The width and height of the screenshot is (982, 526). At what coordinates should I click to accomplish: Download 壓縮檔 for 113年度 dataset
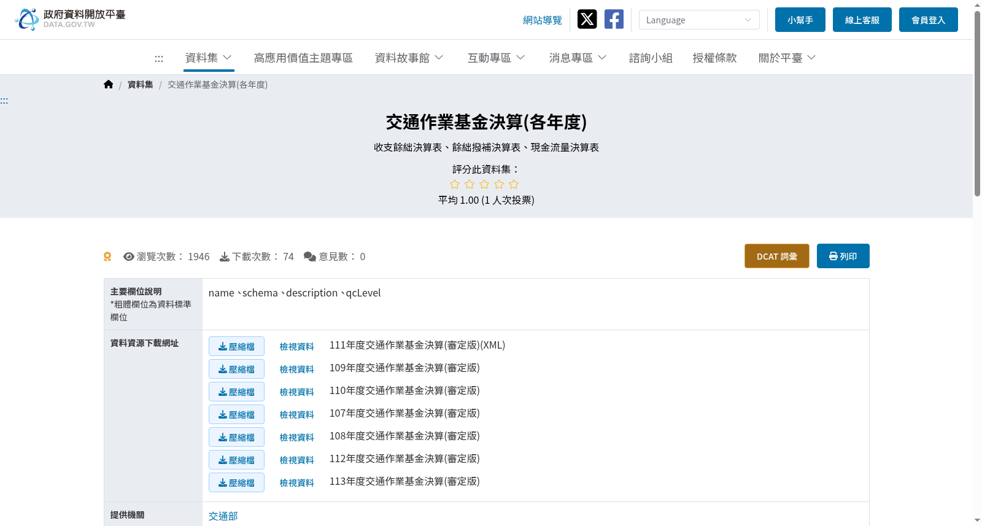tap(236, 482)
